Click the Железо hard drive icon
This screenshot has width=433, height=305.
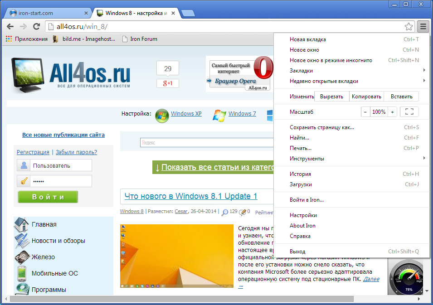coord(22,257)
